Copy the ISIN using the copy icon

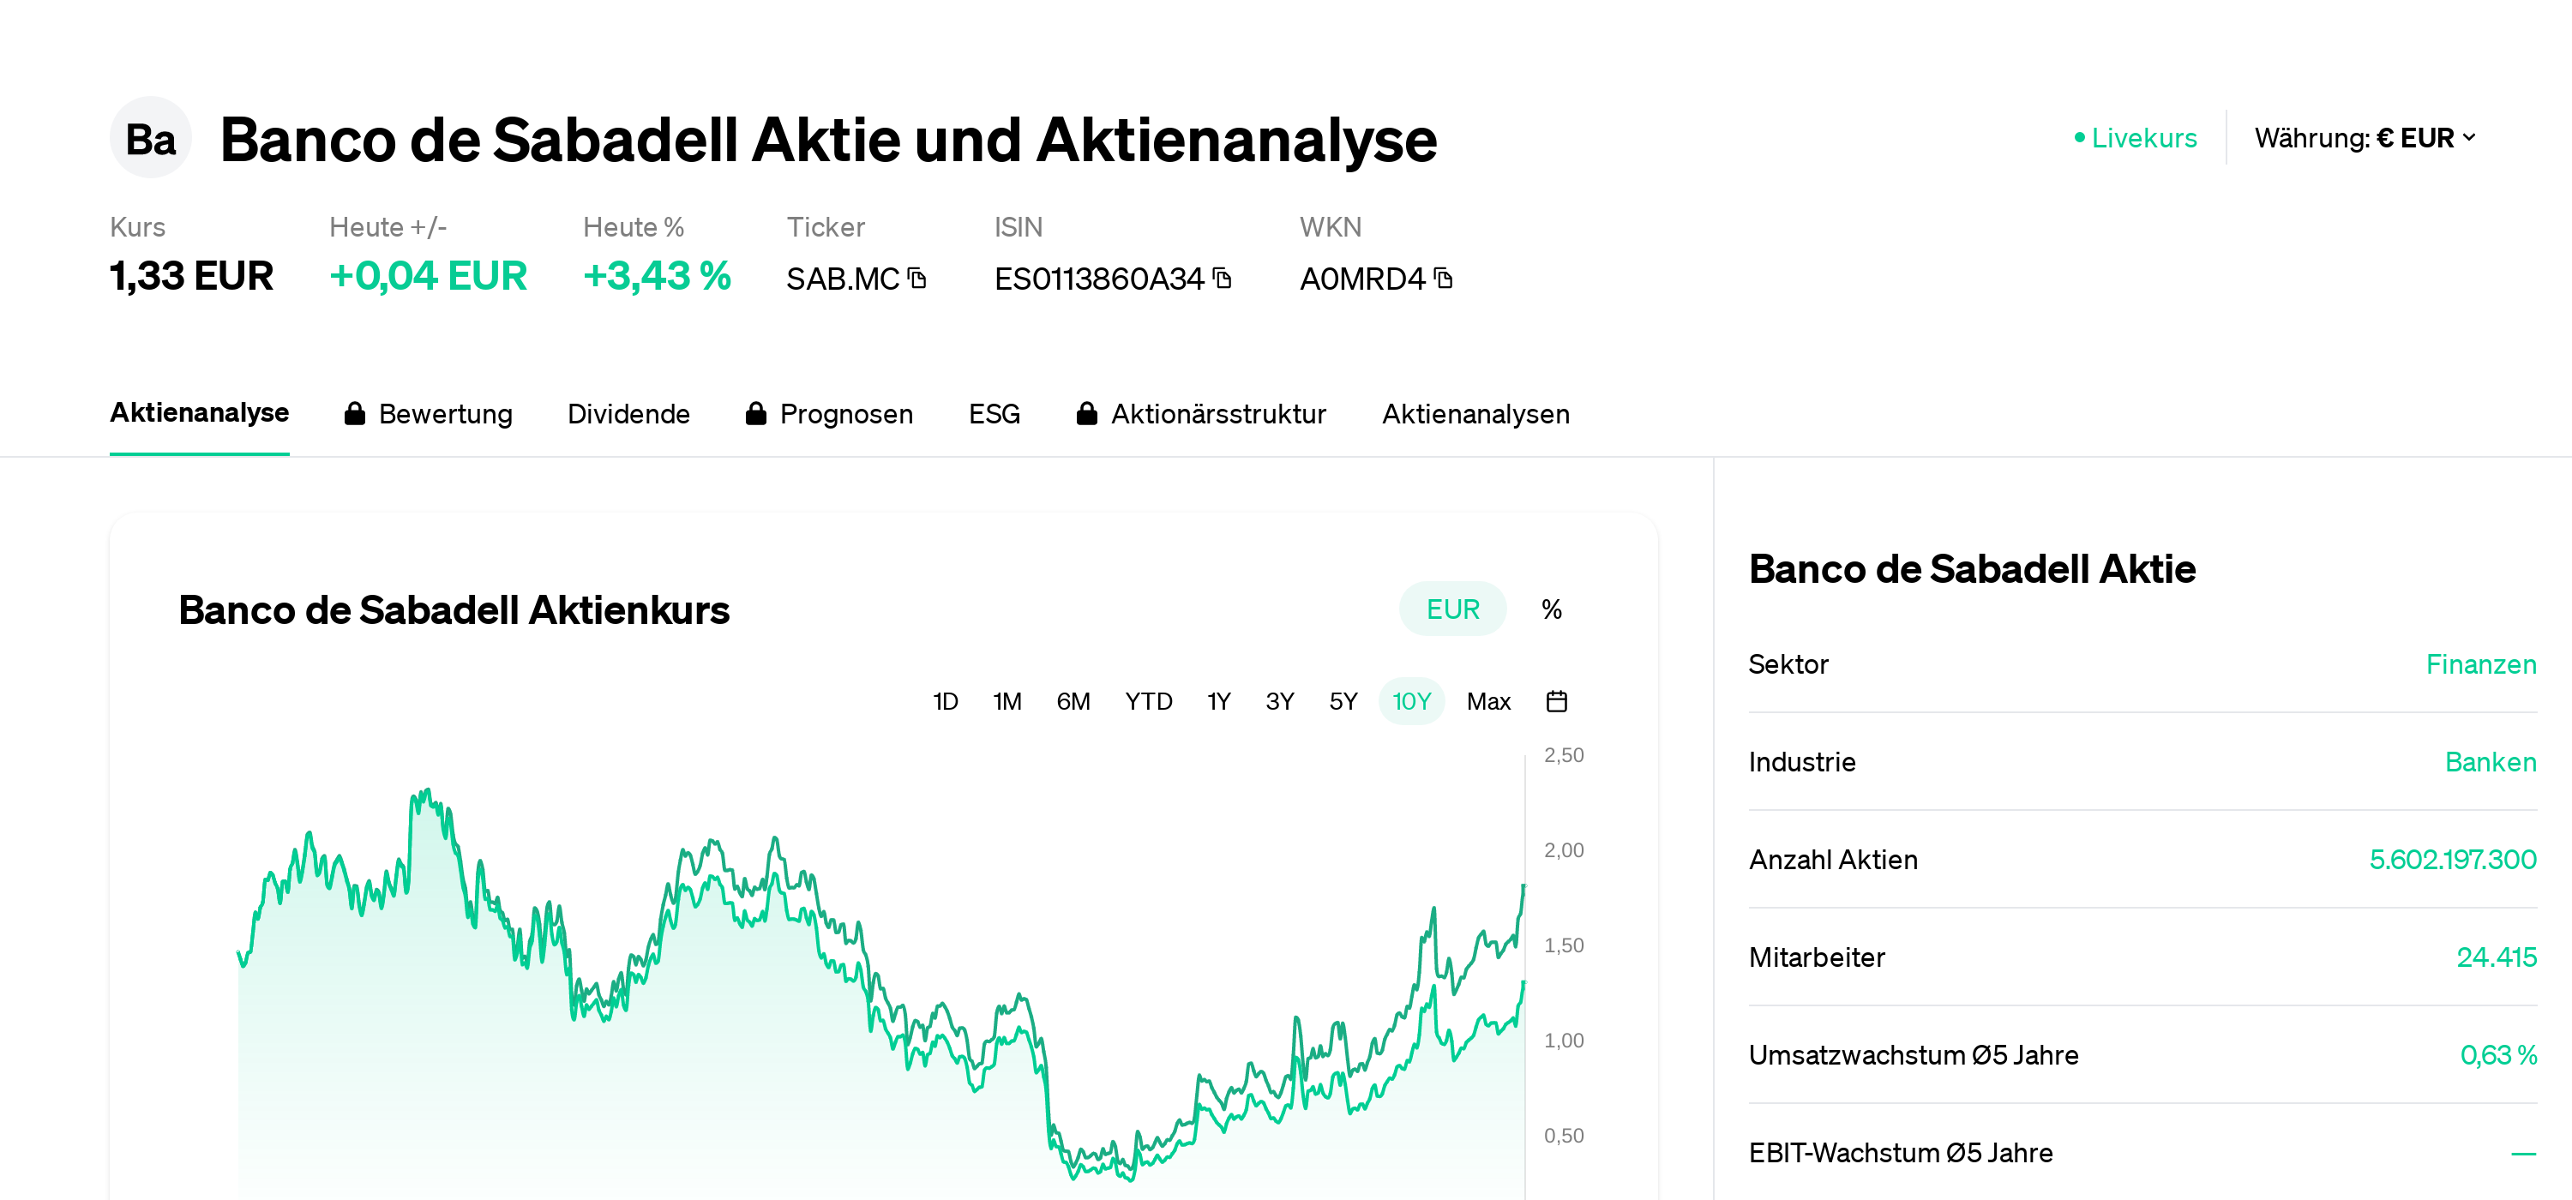[1222, 279]
